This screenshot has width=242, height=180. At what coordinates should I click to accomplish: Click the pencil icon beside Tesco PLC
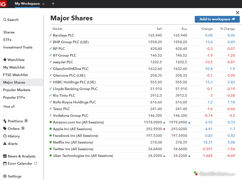(x=51, y=109)
